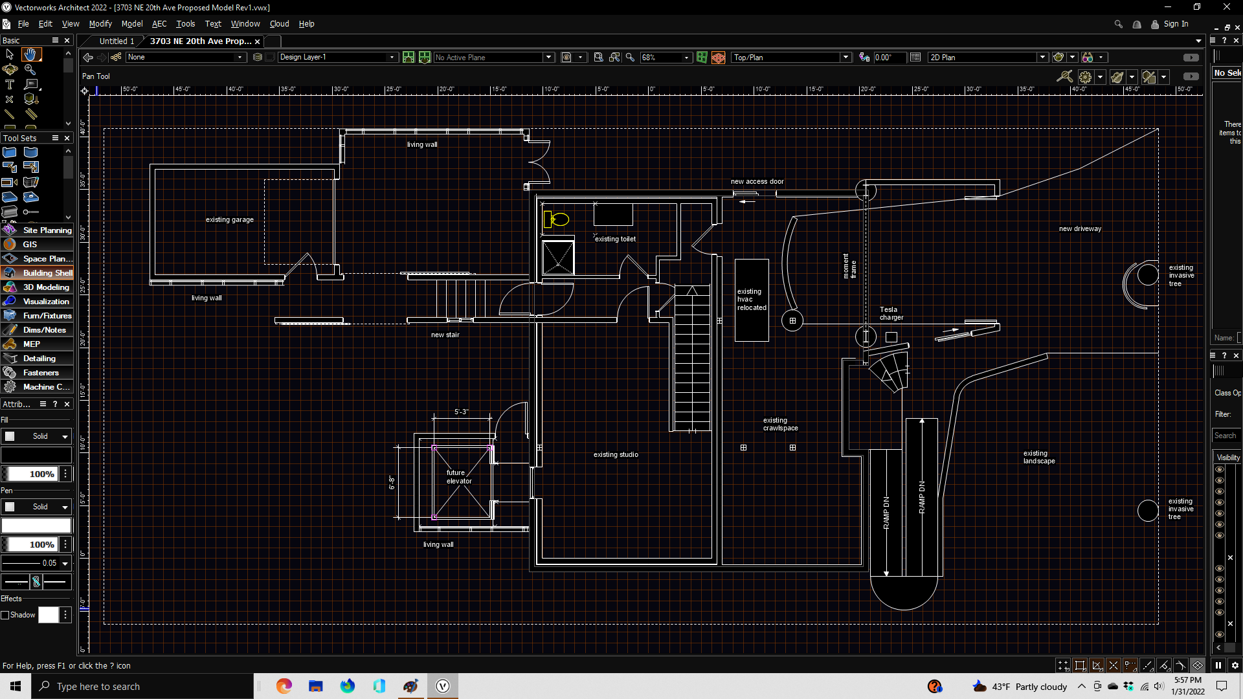This screenshot has height=699, width=1243.
Task: Select the Pan tool hand icon
Action: [30, 54]
